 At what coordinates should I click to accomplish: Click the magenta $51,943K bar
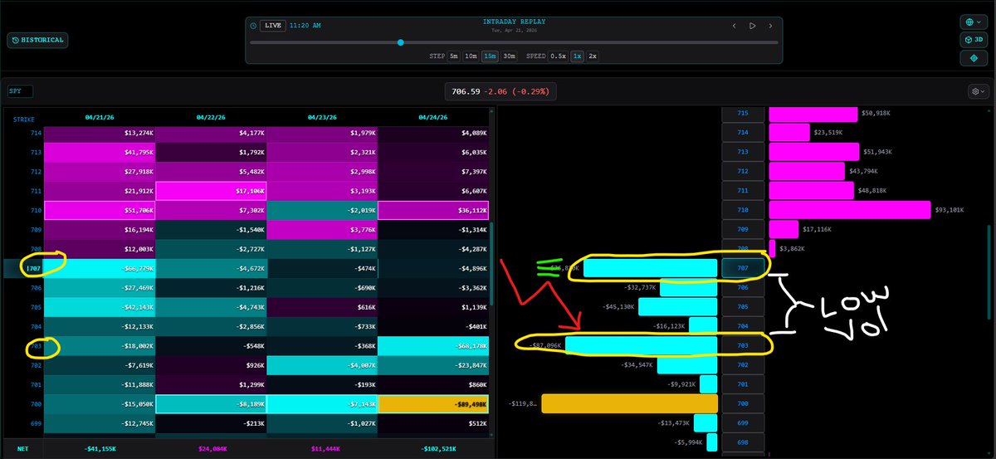pyautogui.click(x=814, y=151)
